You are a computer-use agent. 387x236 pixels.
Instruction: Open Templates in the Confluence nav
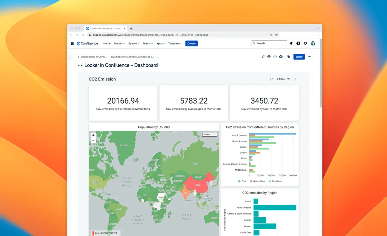pyautogui.click(x=174, y=43)
